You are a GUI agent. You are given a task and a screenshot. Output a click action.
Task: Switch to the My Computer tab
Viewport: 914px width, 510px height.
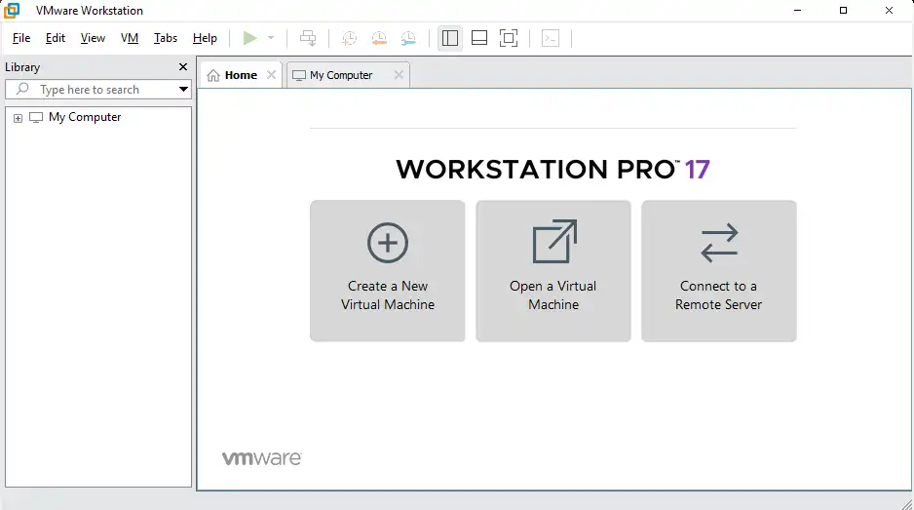tap(340, 75)
